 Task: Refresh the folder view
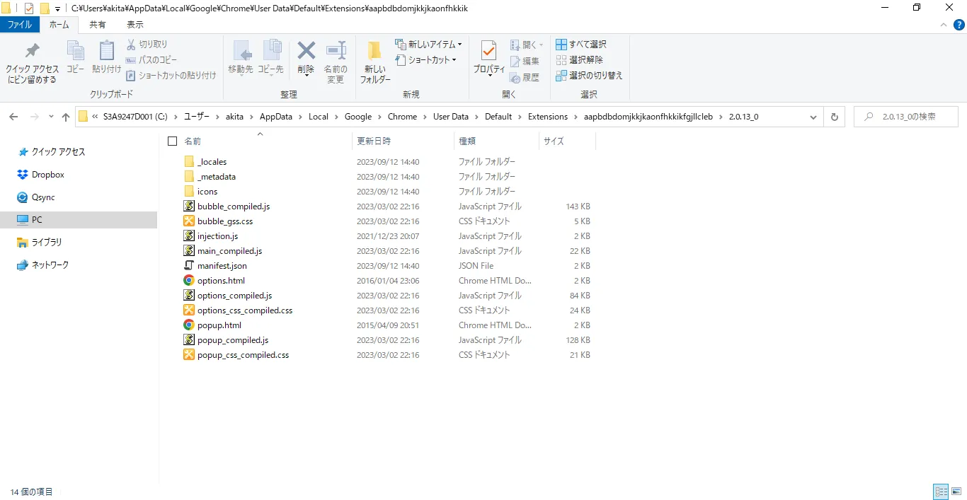[x=835, y=117]
